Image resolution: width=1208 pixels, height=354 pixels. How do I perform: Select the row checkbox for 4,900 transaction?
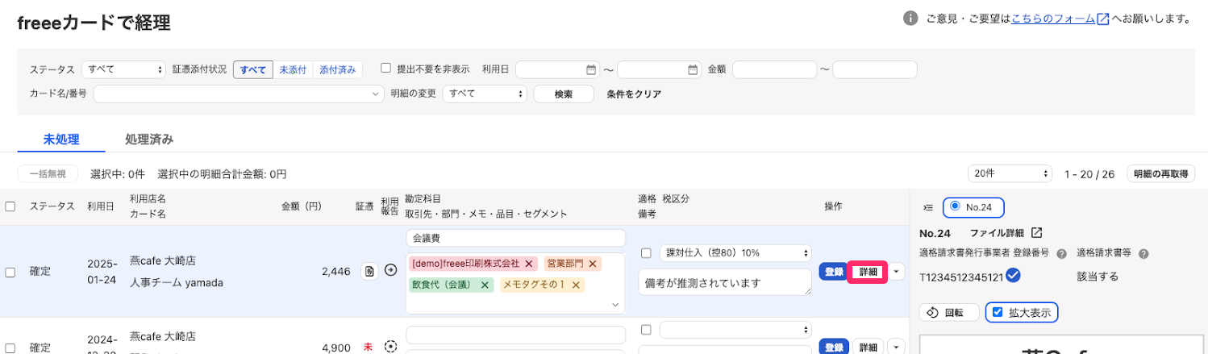click(x=10, y=348)
